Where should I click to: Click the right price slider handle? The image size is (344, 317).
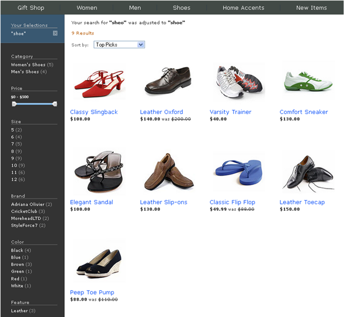(x=55, y=104)
